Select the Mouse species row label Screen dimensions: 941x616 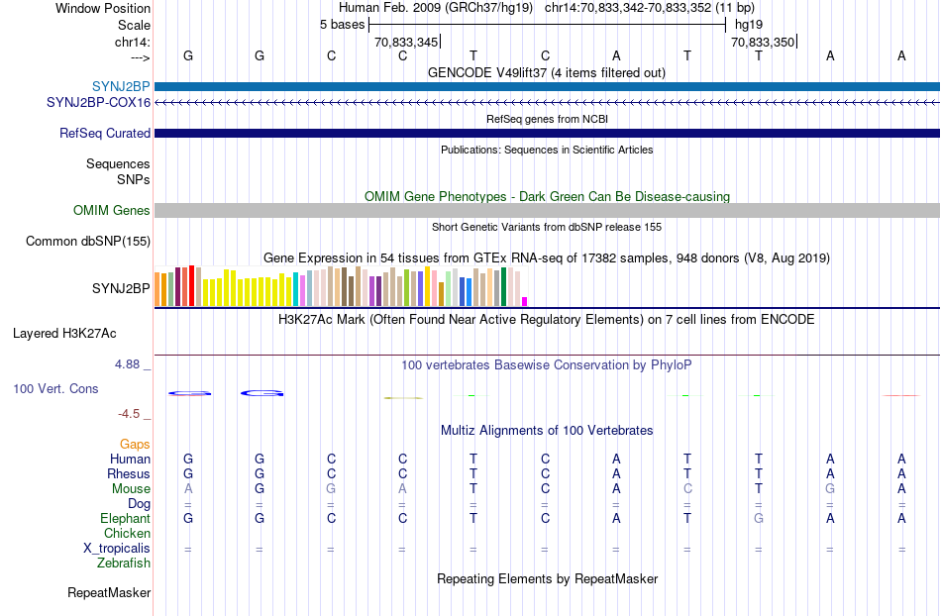tap(131, 489)
